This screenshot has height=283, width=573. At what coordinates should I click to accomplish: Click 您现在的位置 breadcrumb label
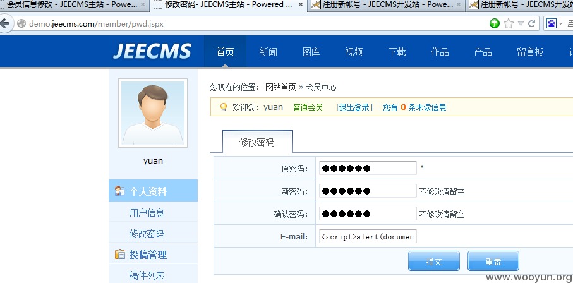coord(234,87)
